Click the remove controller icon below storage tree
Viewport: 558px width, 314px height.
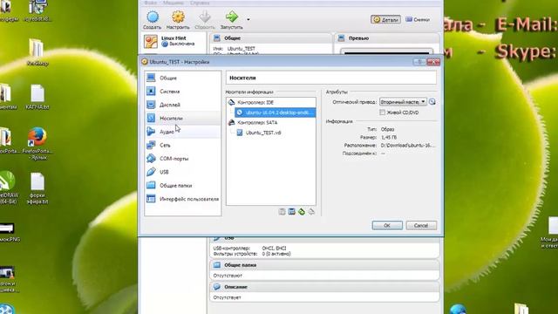[x=291, y=212]
